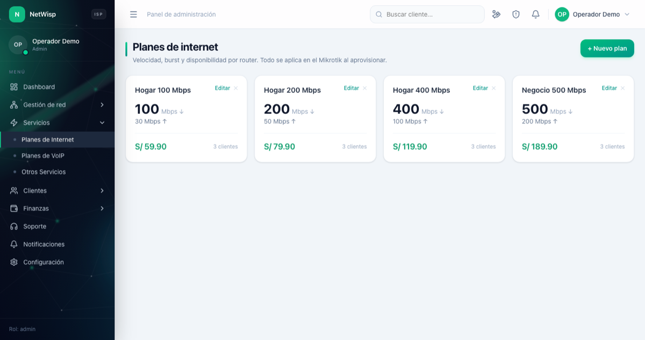Click the Servicios lightning icon
The width and height of the screenshot is (645, 340).
pos(14,123)
